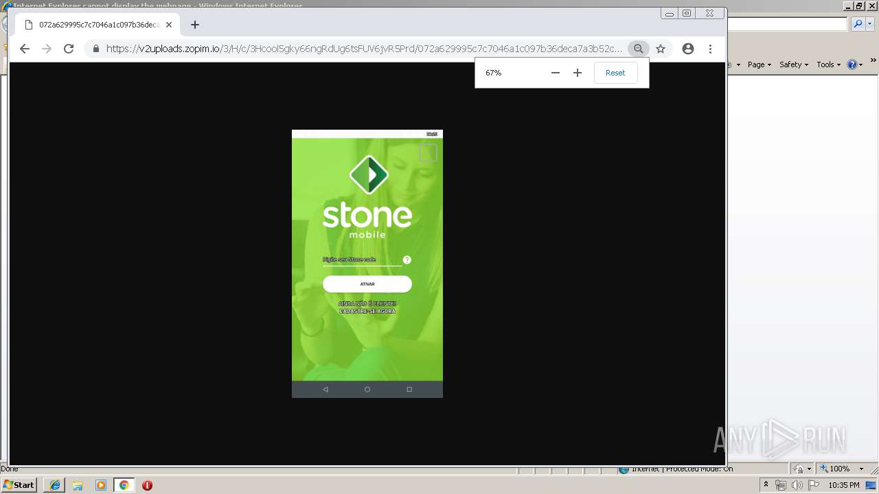Open the volume speaker tray icon

click(797, 485)
